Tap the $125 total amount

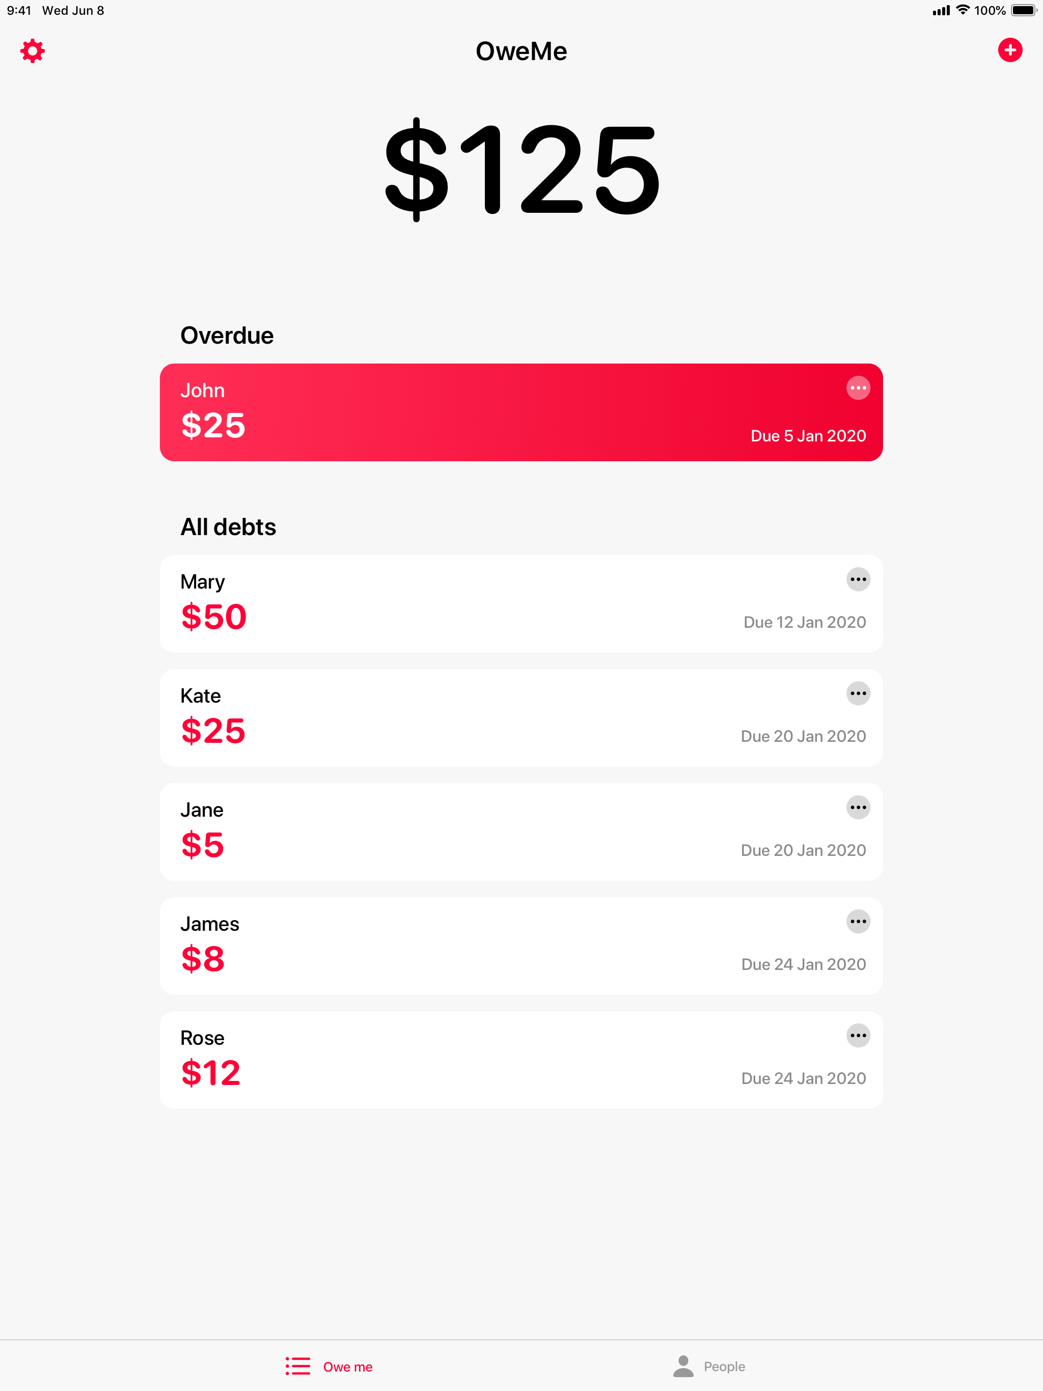[x=521, y=170]
